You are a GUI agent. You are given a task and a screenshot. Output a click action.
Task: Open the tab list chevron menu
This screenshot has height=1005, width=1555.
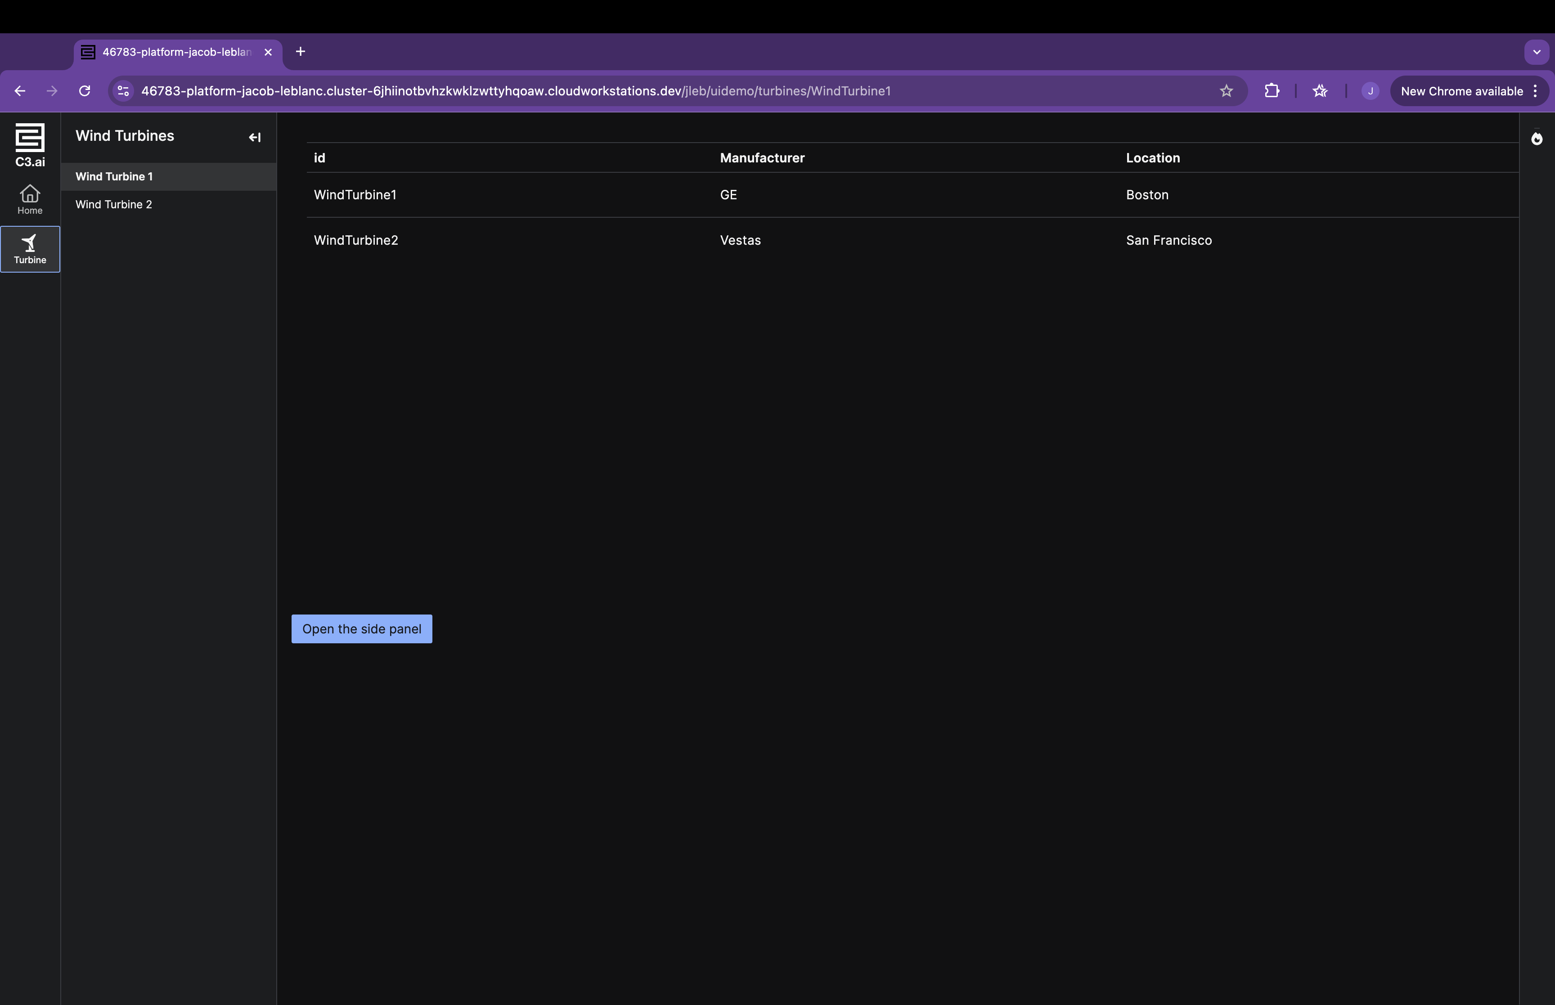(x=1537, y=52)
